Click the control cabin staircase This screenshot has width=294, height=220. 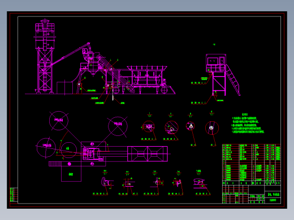[233, 80]
